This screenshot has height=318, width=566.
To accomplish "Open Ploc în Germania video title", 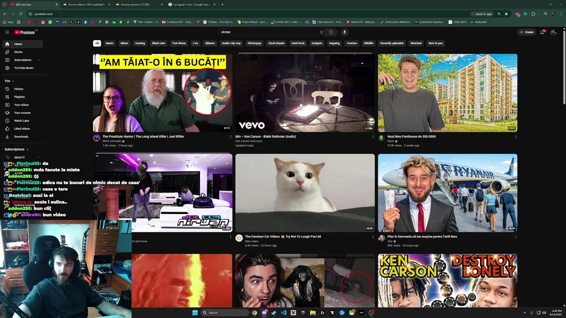I will (x=422, y=236).
